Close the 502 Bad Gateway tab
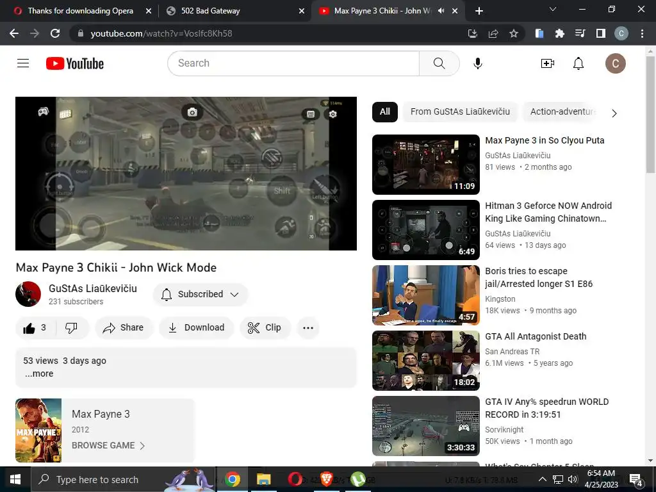 point(302,11)
